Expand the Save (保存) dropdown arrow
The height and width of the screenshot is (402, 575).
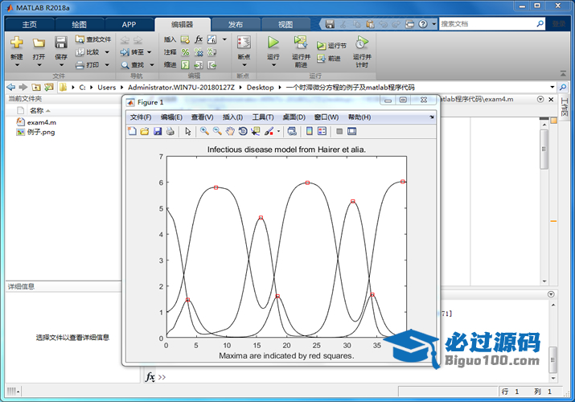point(61,65)
